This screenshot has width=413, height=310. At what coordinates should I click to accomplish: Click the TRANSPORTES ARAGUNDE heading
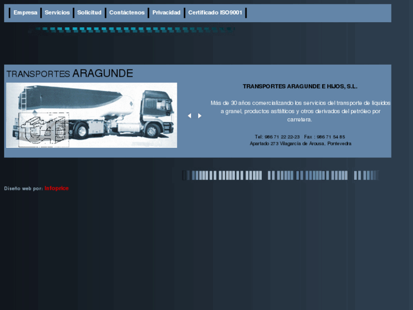click(x=70, y=73)
